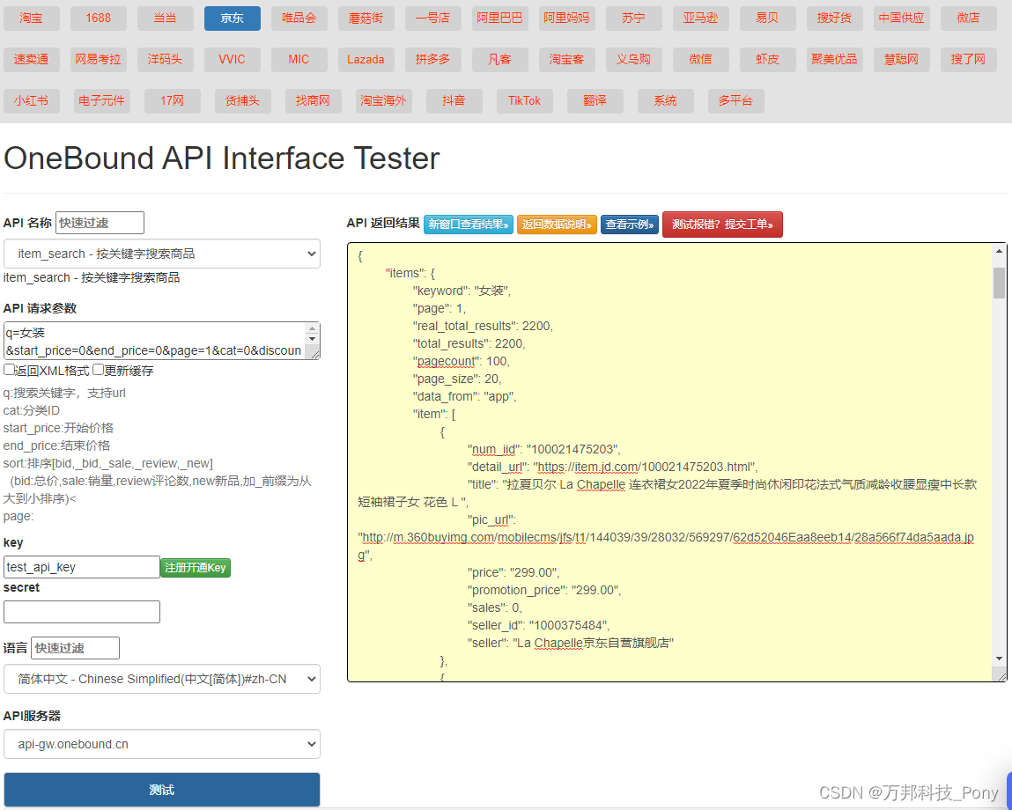Viewport: 1012px width, 810px height.
Task: Select the 速卖通 tab
Action: (x=31, y=59)
